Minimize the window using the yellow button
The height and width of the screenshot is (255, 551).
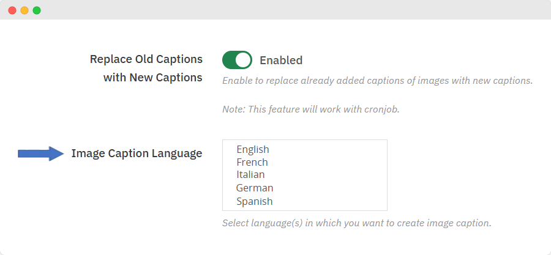pyautogui.click(x=24, y=10)
